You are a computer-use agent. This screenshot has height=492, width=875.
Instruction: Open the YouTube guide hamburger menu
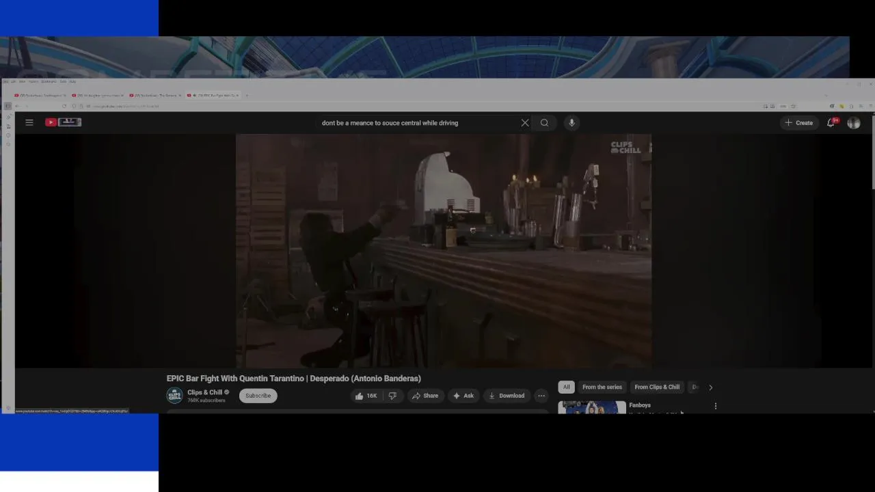29,122
